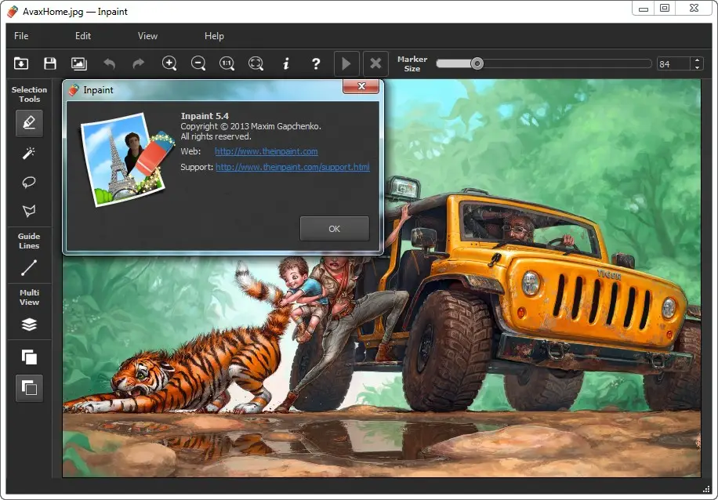Screen dimensions: 718x500
Task: Select the Polygonal Lasso tool
Action: point(29,211)
